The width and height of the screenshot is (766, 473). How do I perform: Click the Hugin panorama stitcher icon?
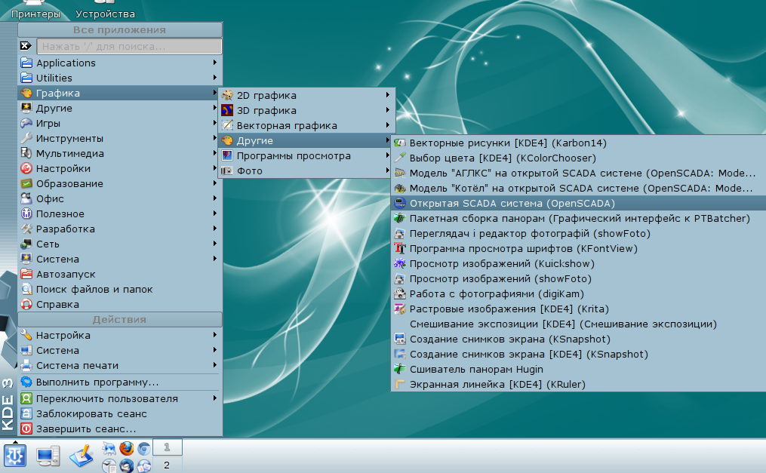click(x=400, y=370)
